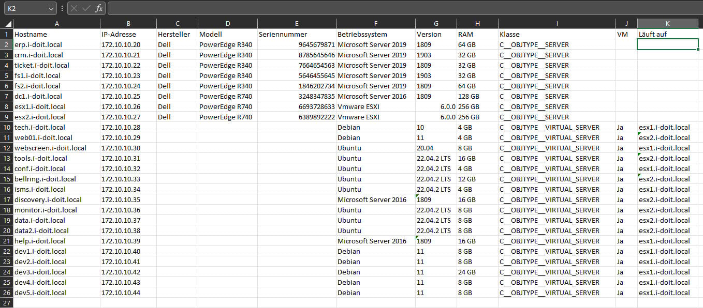This screenshot has width=703, height=308.
Task: Select row 27 header
Action: coord(6,303)
